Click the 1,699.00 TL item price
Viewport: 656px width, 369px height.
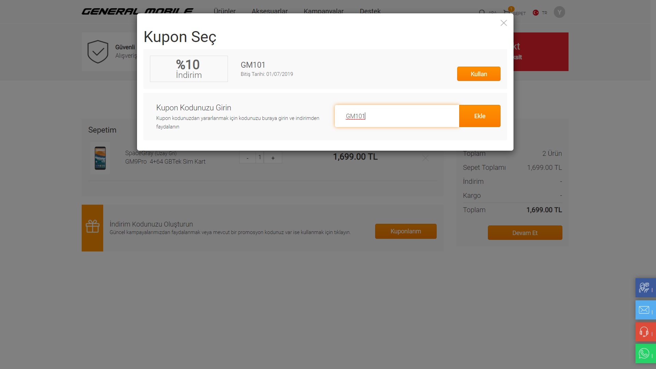click(355, 157)
